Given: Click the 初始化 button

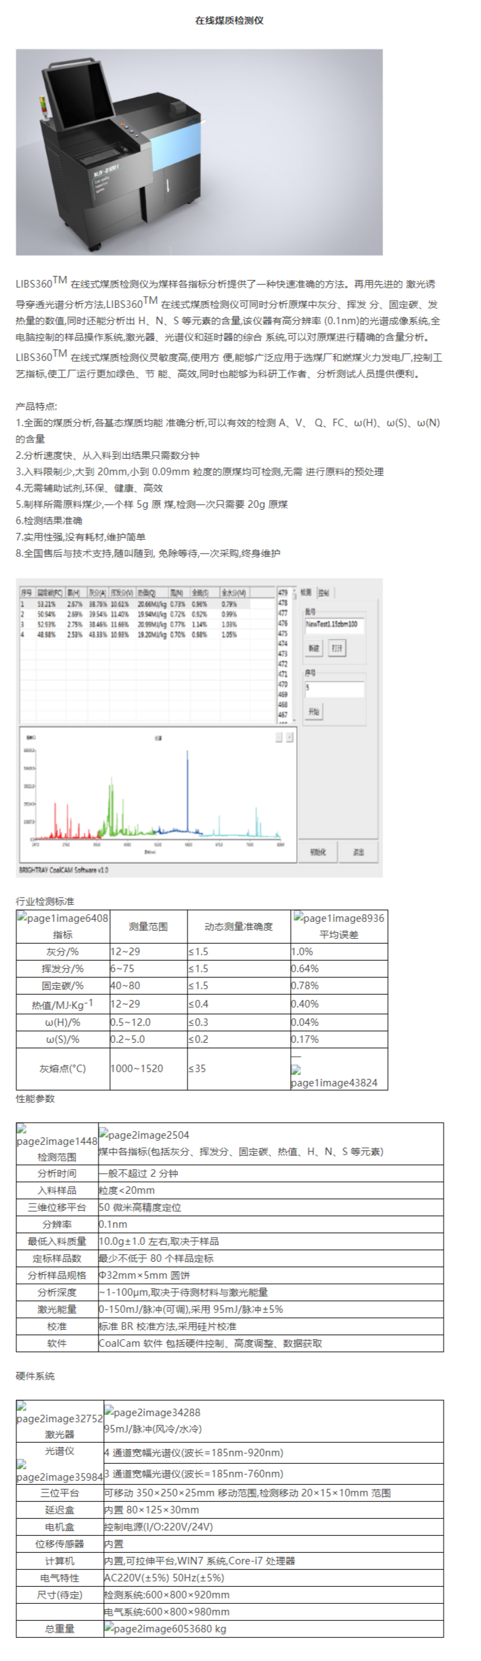Looking at the screenshot, I should pyautogui.click(x=318, y=851).
